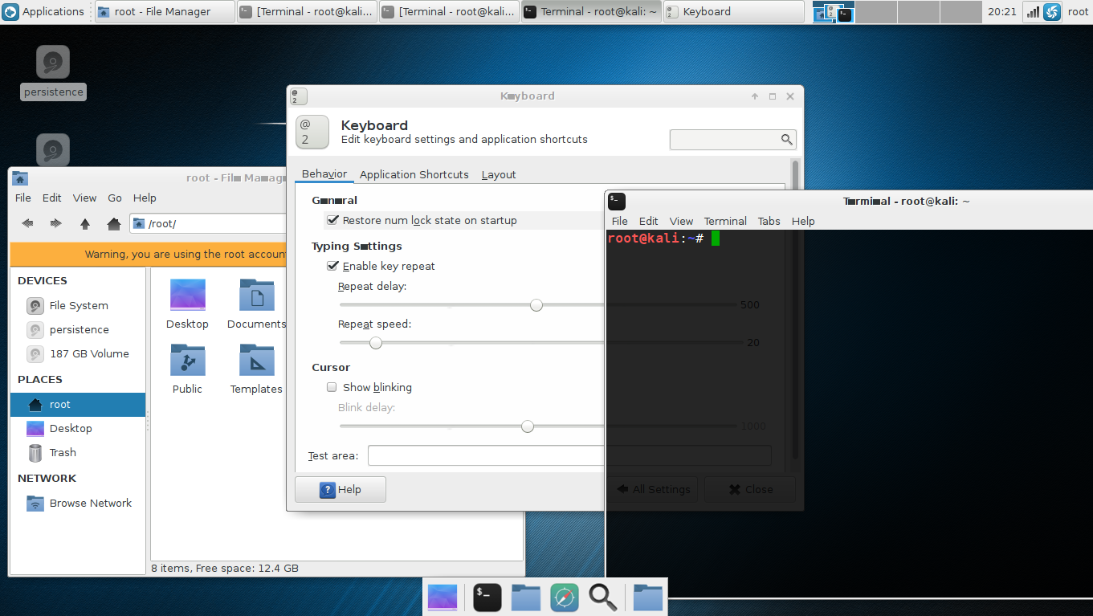Uncheck Restore num lock state on startup
The height and width of the screenshot is (616, 1093).
click(x=332, y=220)
